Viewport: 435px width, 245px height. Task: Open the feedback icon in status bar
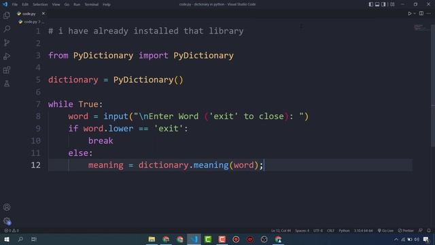click(x=421, y=231)
